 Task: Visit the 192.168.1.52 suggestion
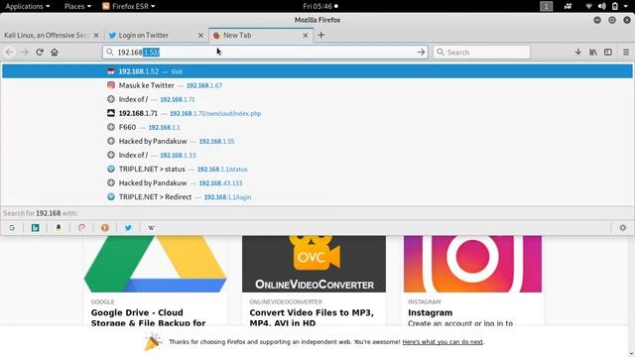click(x=317, y=71)
